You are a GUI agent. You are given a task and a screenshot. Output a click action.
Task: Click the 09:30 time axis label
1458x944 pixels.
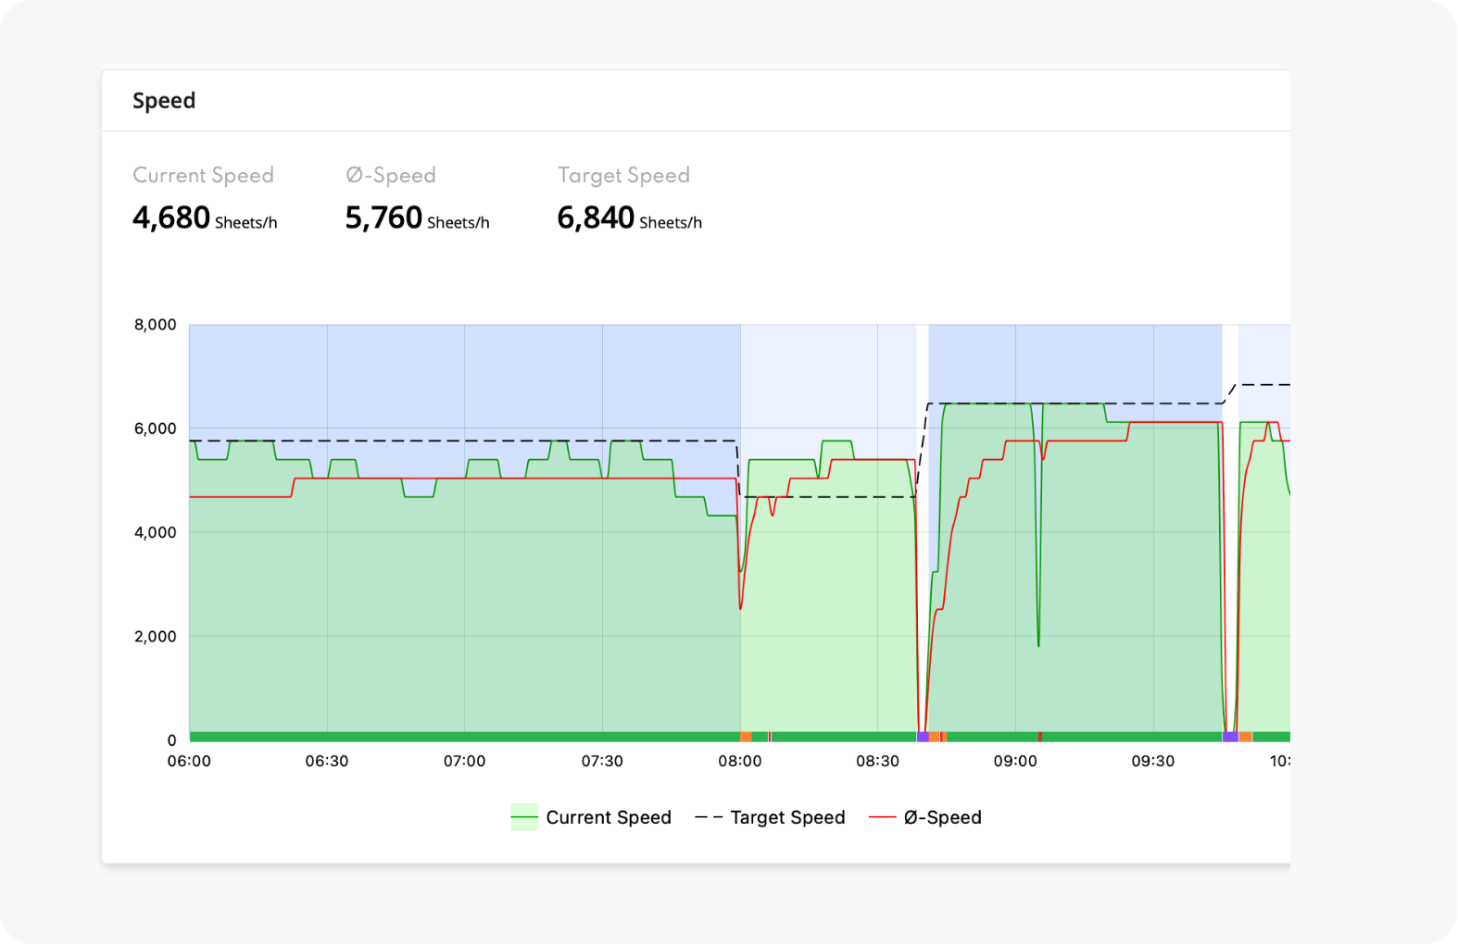1152,761
